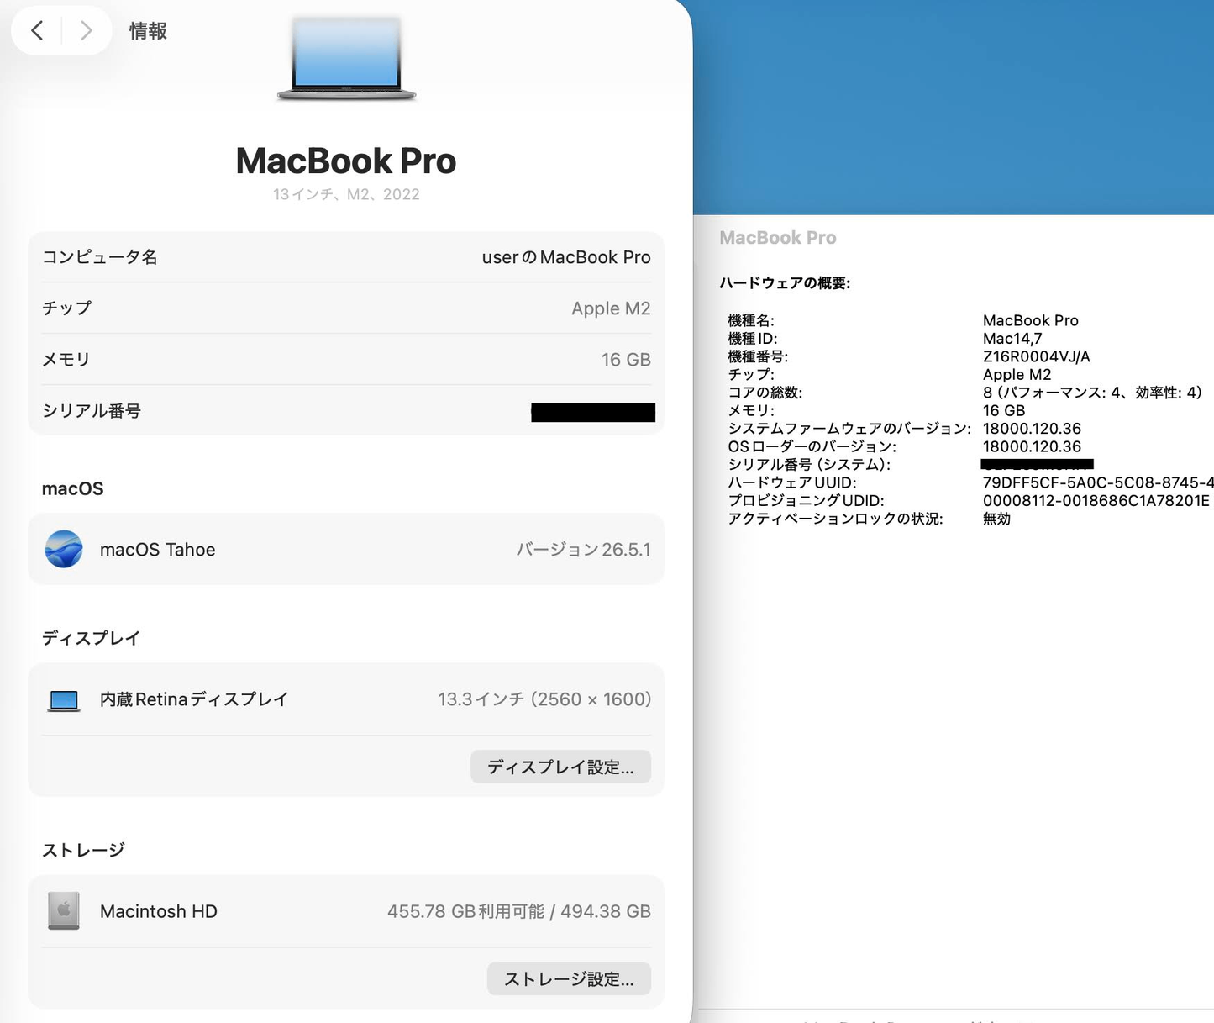Screen dimensions: 1214x1023
Task: Click the macOS Tahoe icon
Action: click(x=64, y=549)
